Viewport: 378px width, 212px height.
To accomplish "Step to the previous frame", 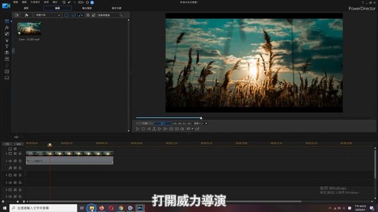I will (149, 129).
